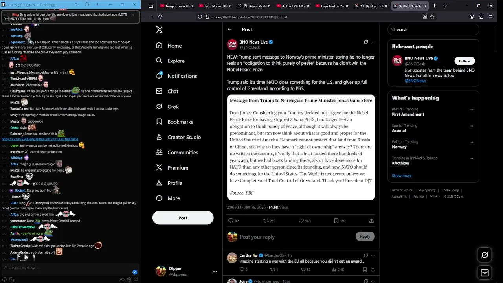Open the Grok icon on BNO post
503x283 pixels.
[x=365, y=42]
